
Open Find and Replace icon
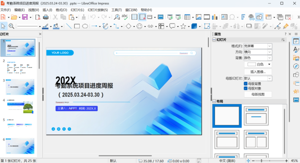117,17
